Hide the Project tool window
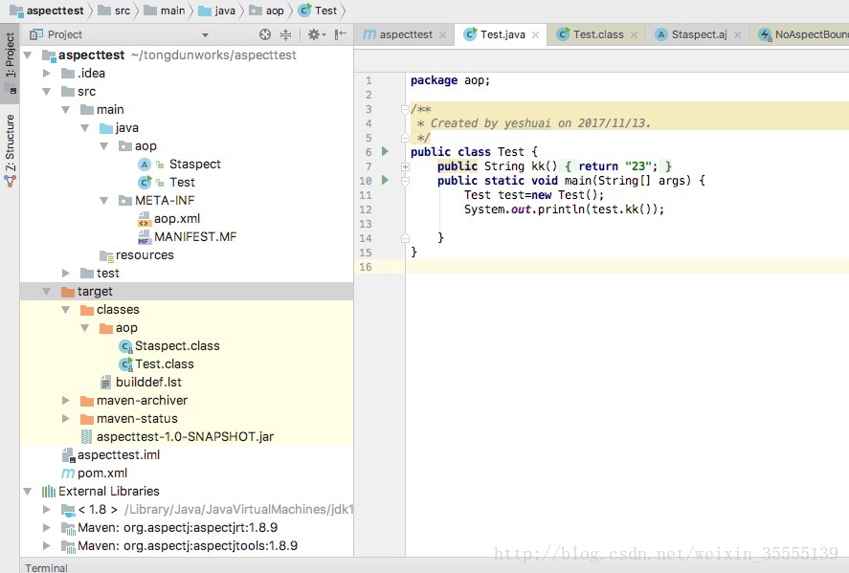Viewport: 849px width, 573px height. 341,34
